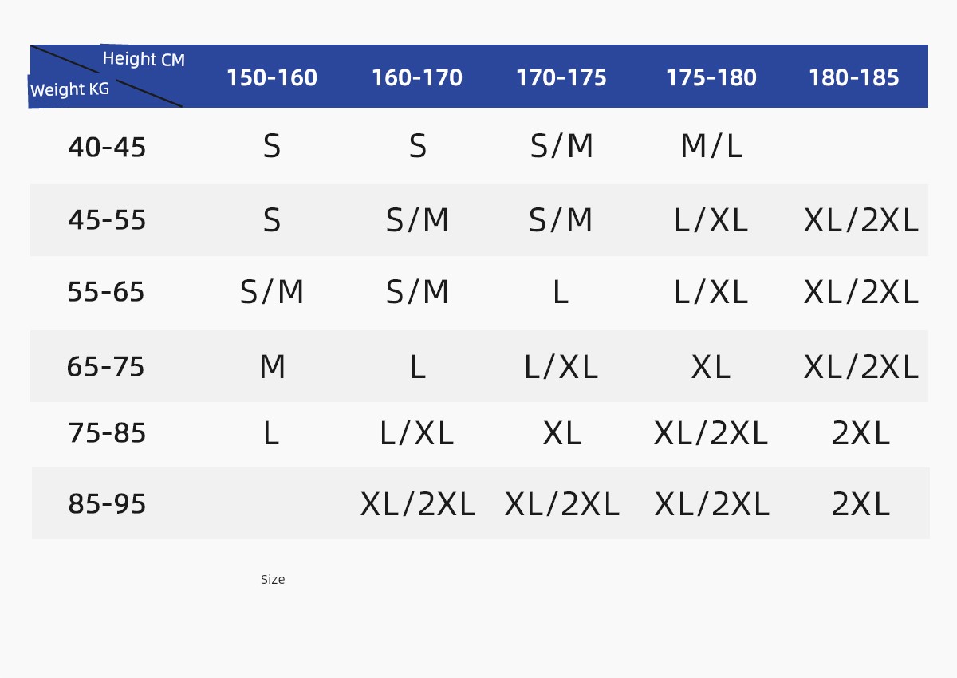Click the 45-55 weight row label

107,220
